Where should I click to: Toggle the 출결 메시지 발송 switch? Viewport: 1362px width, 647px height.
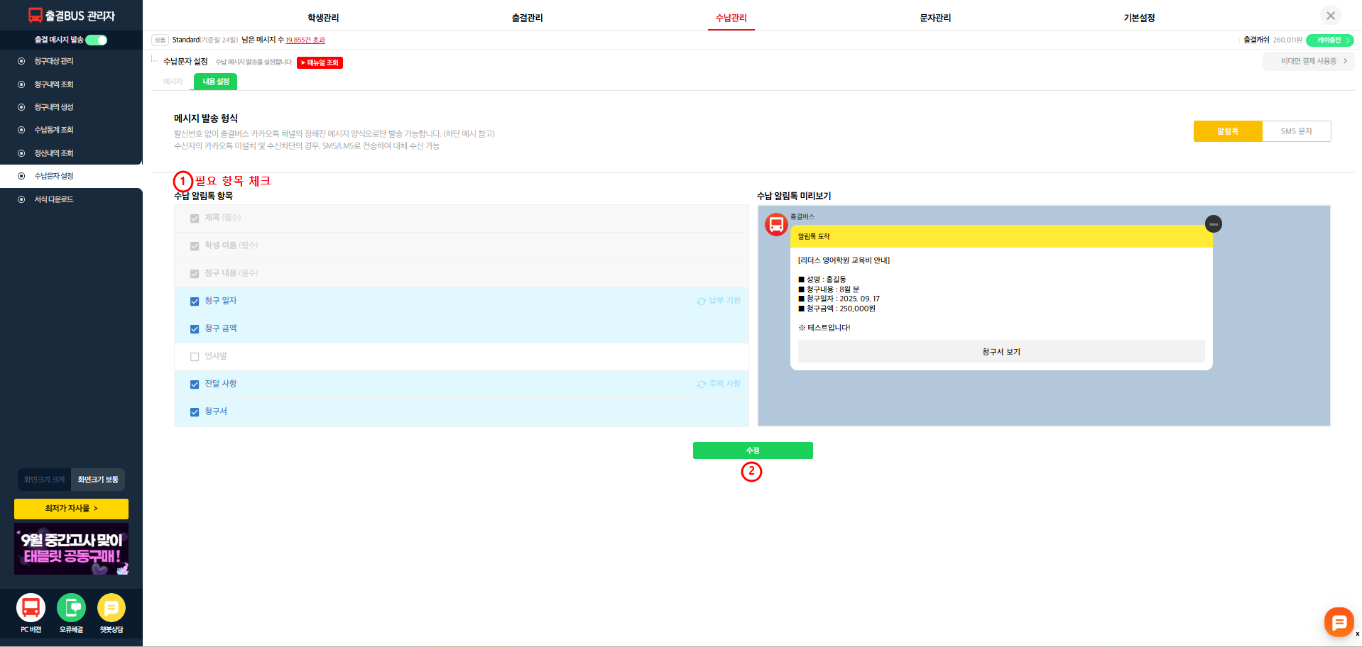(97, 40)
